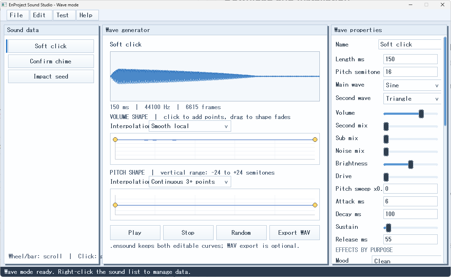The width and height of the screenshot is (451, 277).
Task: Select the left volume shape control point
Action: (x=115, y=140)
